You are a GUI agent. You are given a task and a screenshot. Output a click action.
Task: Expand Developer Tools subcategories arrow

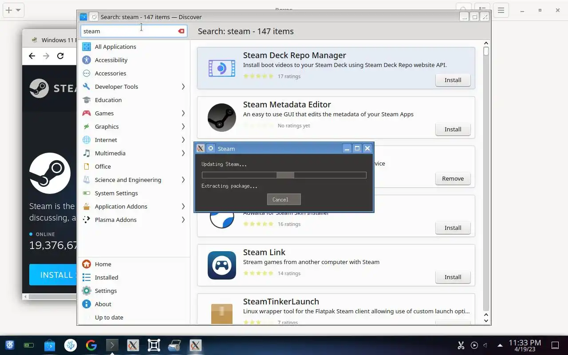point(183,87)
